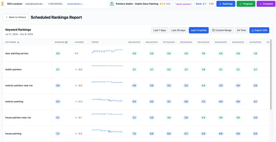Open the seolocalizer website link
Image resolution: width=276 pixels, height=142 pixels.
tap(75, 4)
